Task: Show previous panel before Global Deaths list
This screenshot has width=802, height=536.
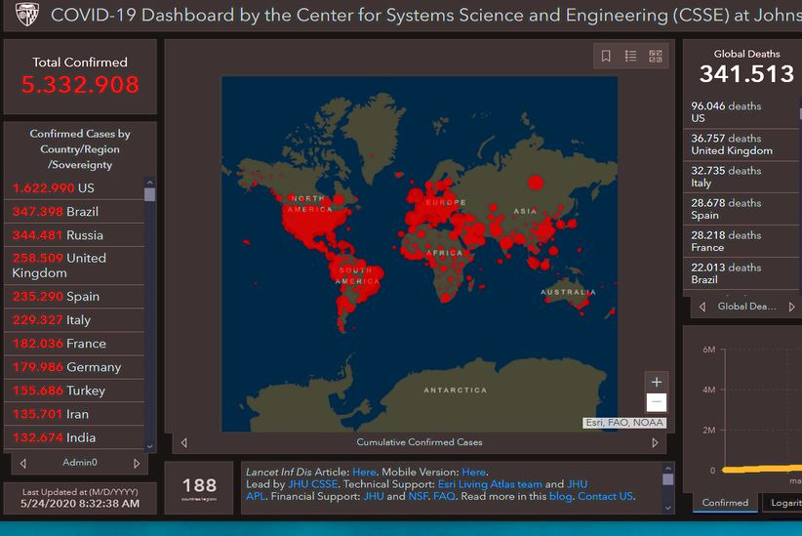Action: click(x=702, y=307)
